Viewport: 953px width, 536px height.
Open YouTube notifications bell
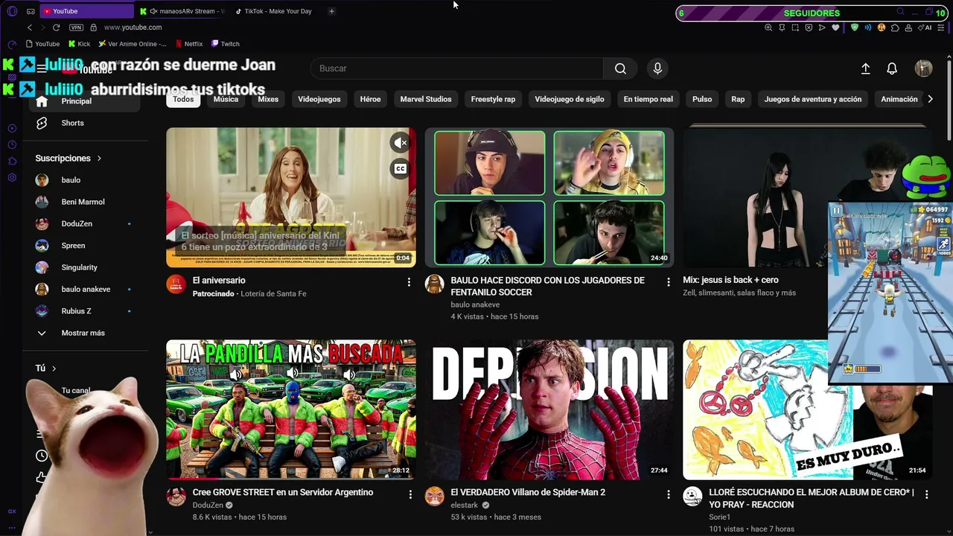pos(892,68)
